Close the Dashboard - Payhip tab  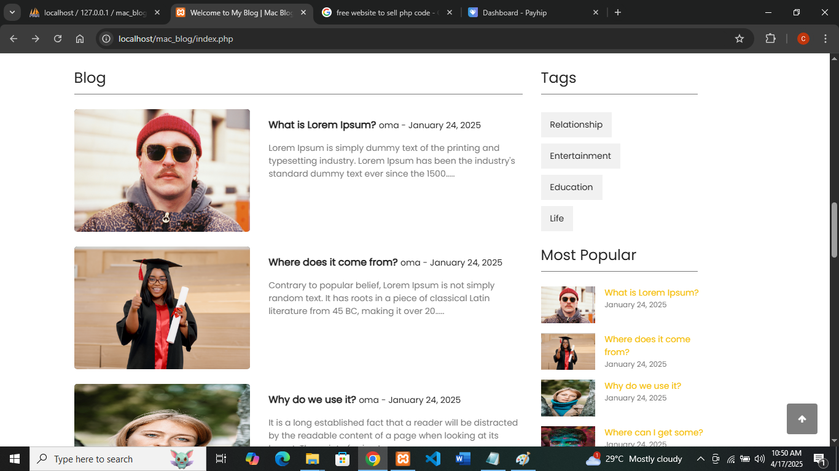(596, 12)
